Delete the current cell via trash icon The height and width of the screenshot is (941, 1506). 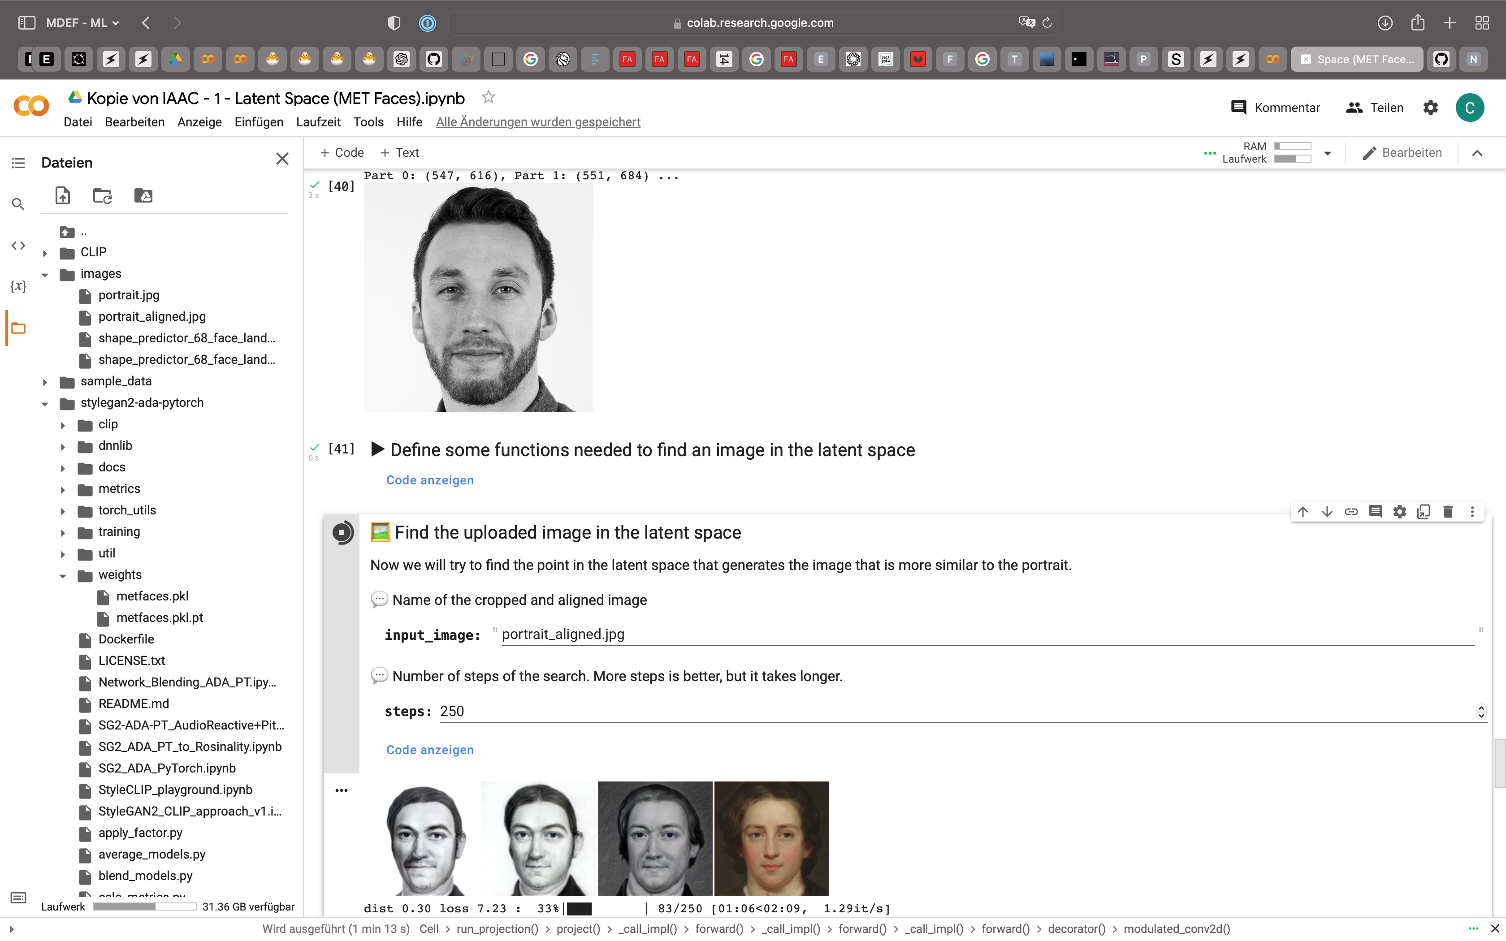tap(1447, 512)
